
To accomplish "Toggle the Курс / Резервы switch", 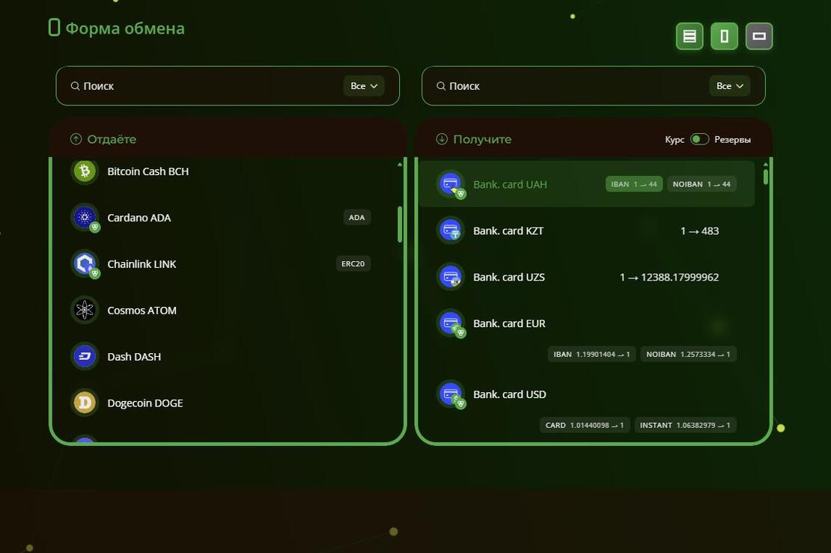I will [699, 139].
